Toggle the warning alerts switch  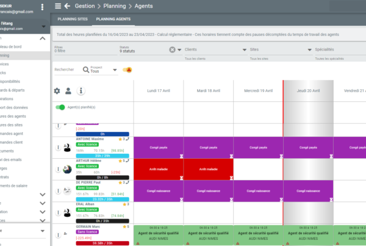pyautogui.click(x=127, y=70)
